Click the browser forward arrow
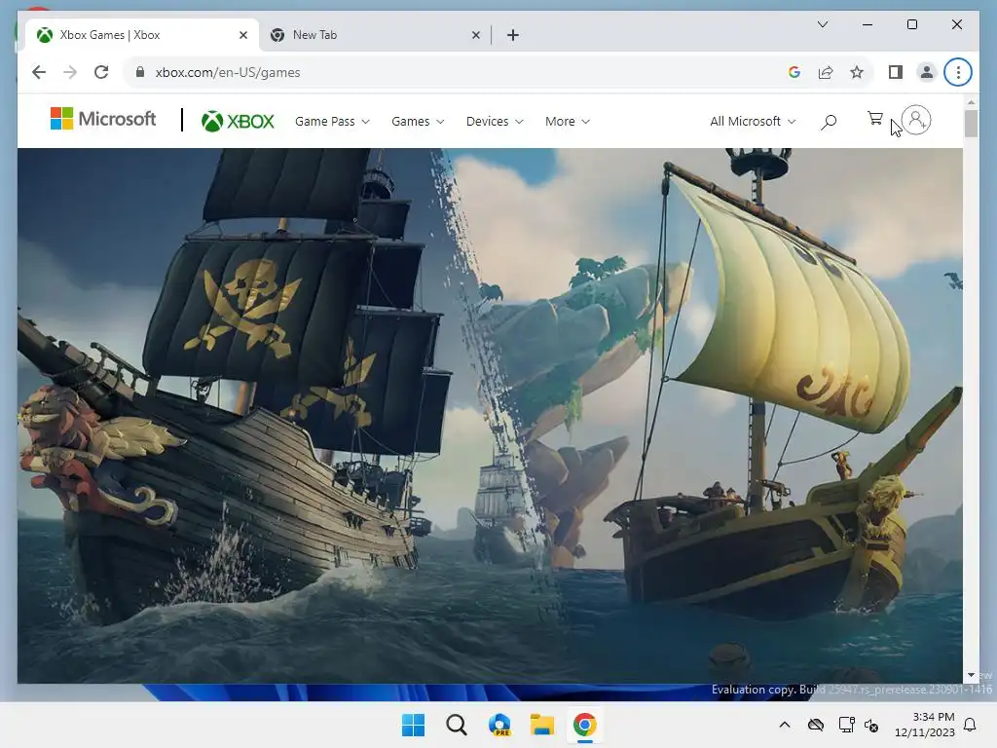The width and height of the screenshot is (997, 748). (70, 72)
